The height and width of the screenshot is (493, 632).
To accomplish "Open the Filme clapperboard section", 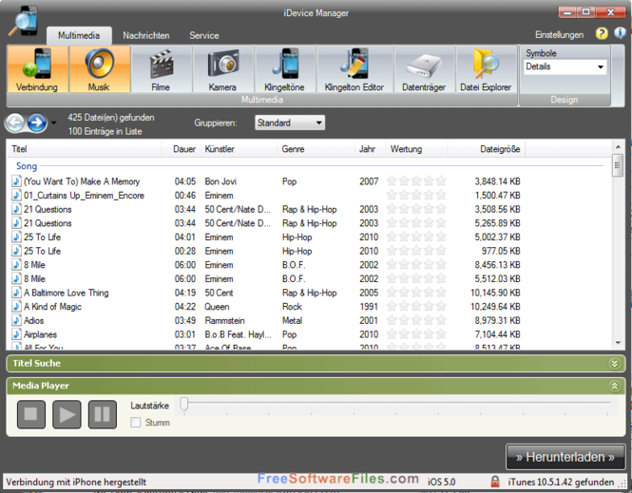I will (x=161, y=69).
